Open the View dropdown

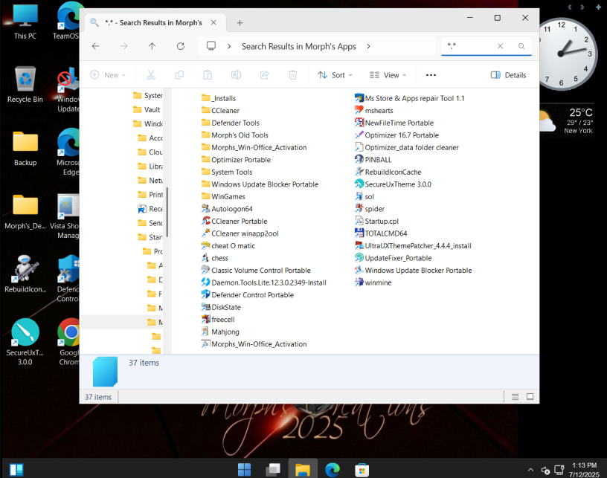point(388,75)
